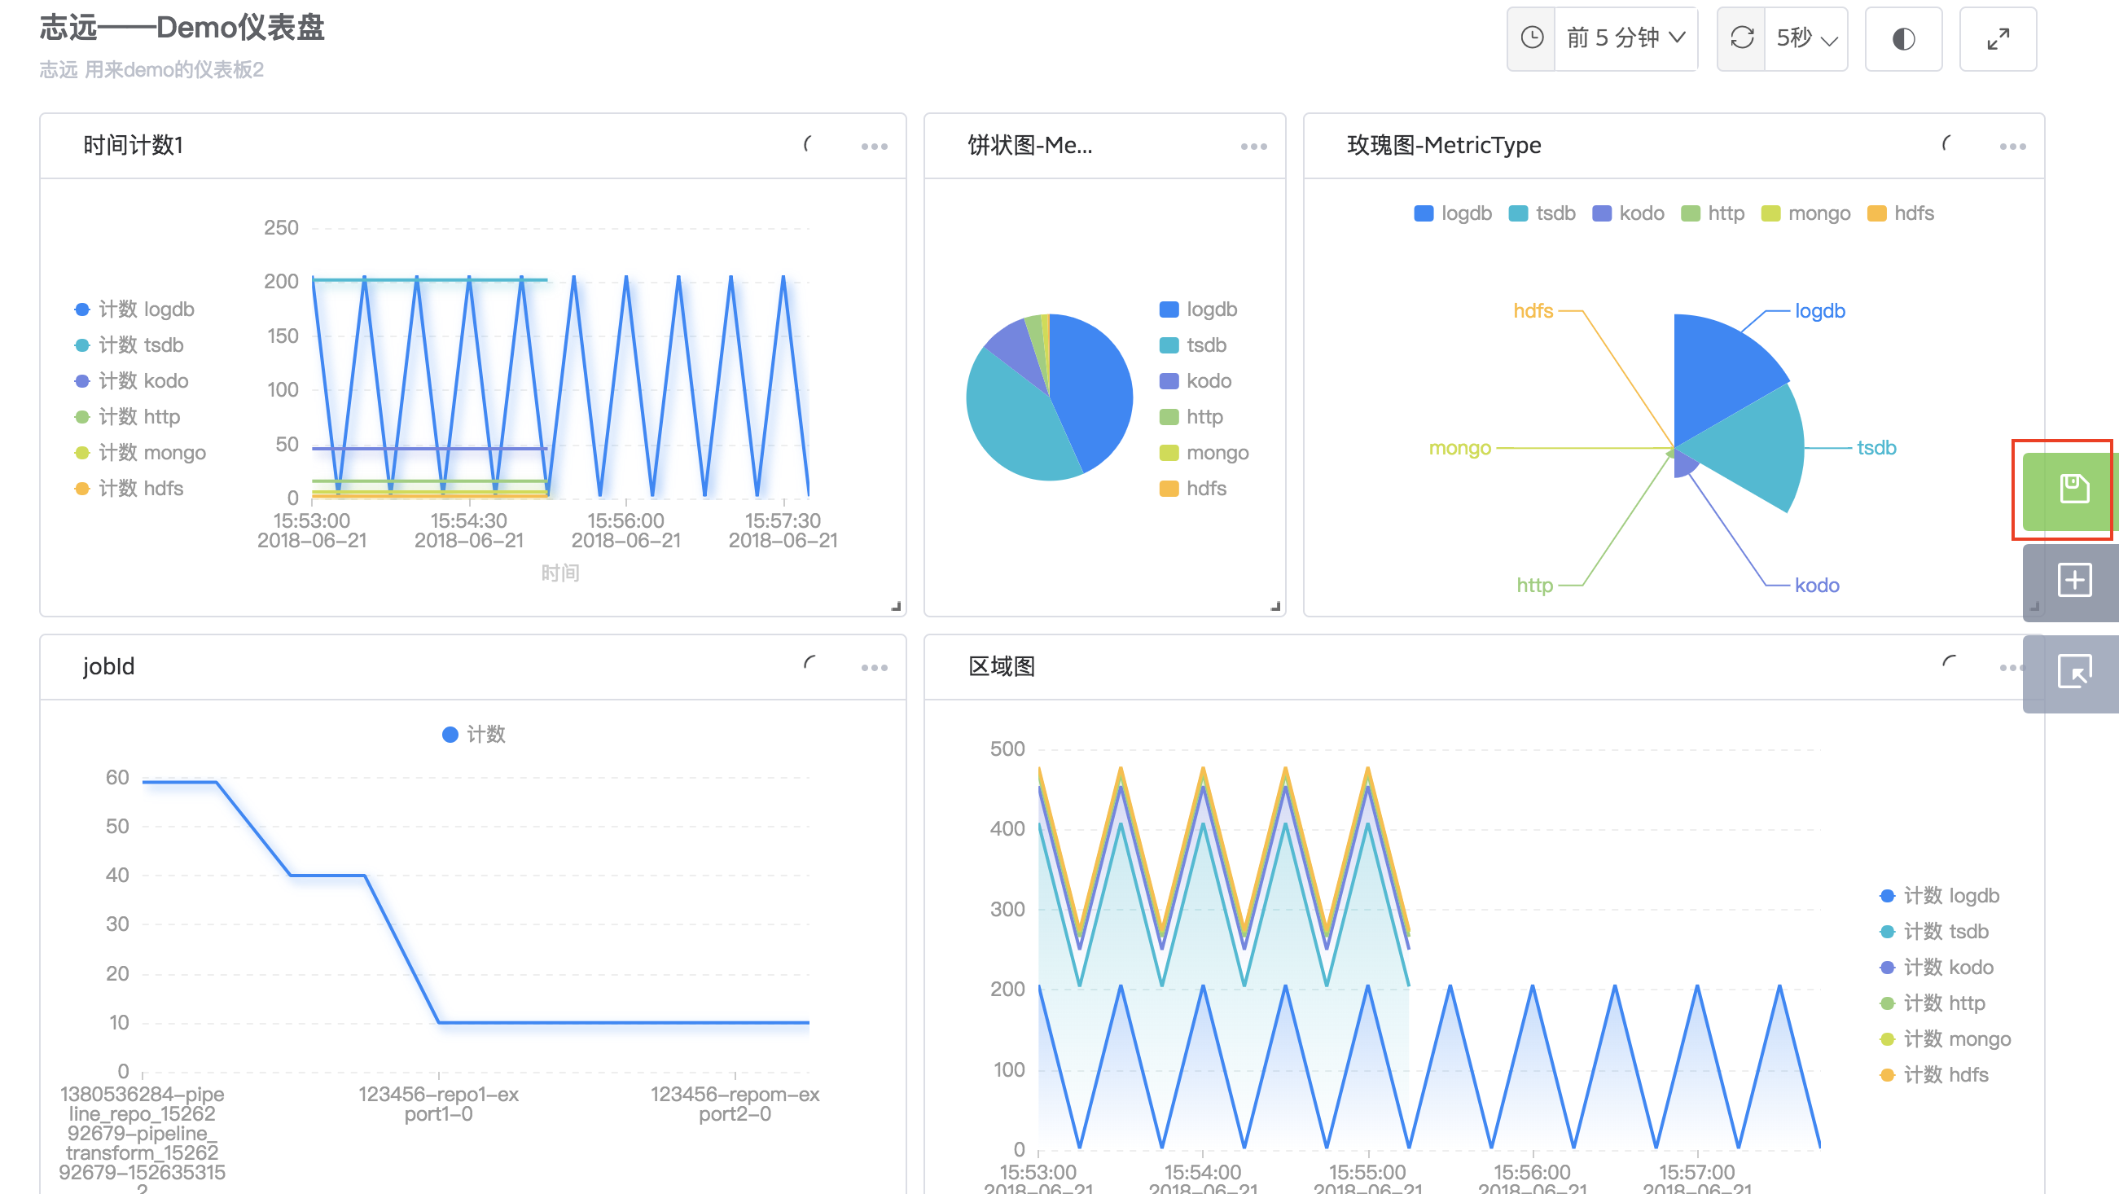The image size is (2119, 1194).
Task: Toggle 计数 mongo legend in 区域图
Action: tap(1946, 1039)
